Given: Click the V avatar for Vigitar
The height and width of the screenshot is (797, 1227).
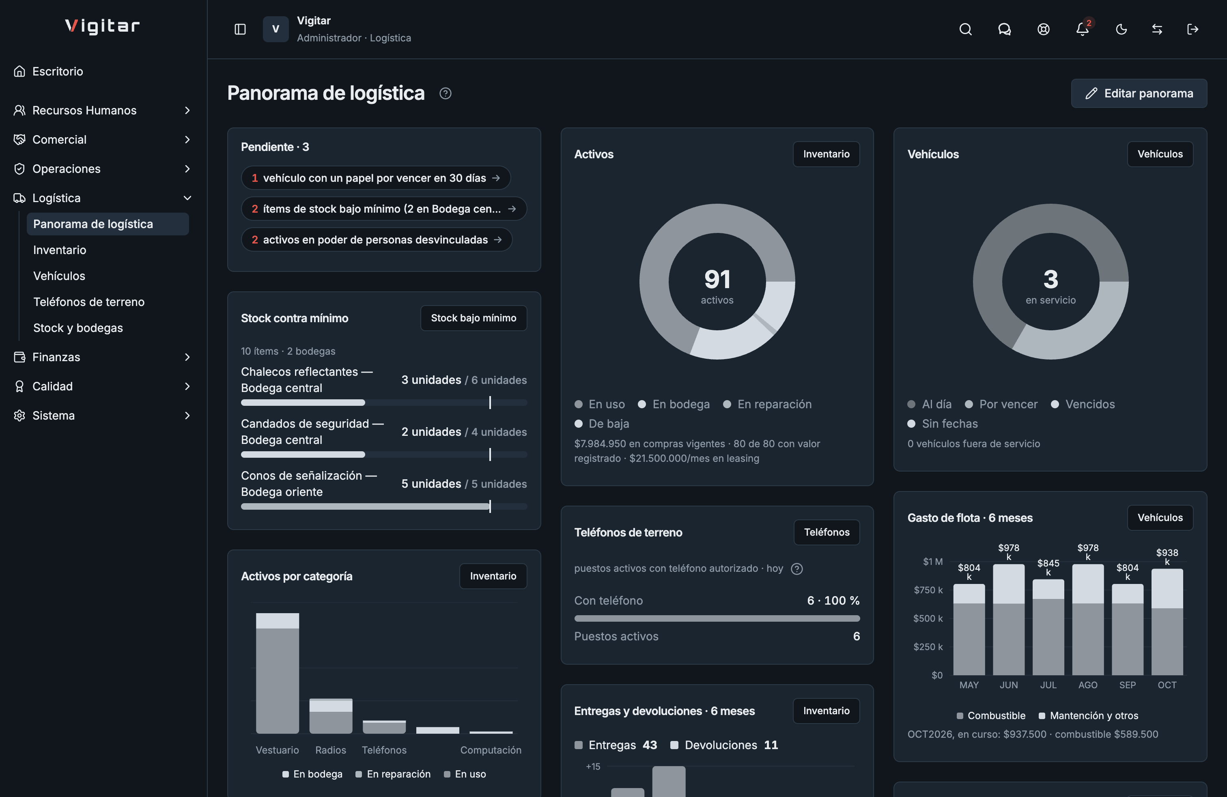Looking at the screenshot, I should click(276, 29).
